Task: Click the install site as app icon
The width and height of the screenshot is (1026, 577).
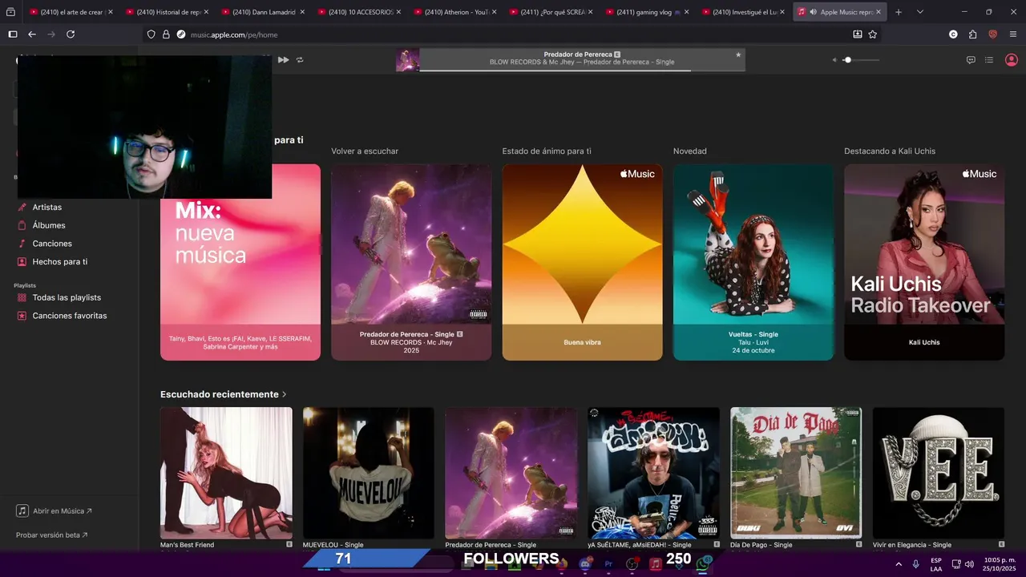Action: pyautogui.click(x=858, y=34)
